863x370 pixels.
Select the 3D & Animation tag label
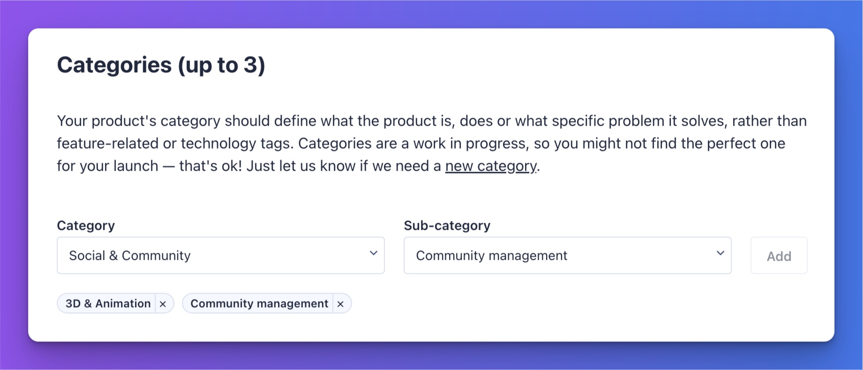(x=108, y=304)
